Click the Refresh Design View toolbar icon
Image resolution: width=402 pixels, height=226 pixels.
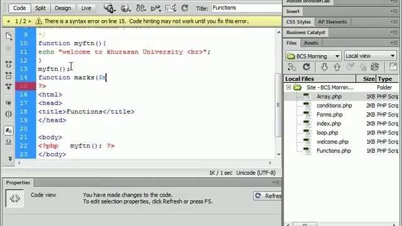[185, 8]
